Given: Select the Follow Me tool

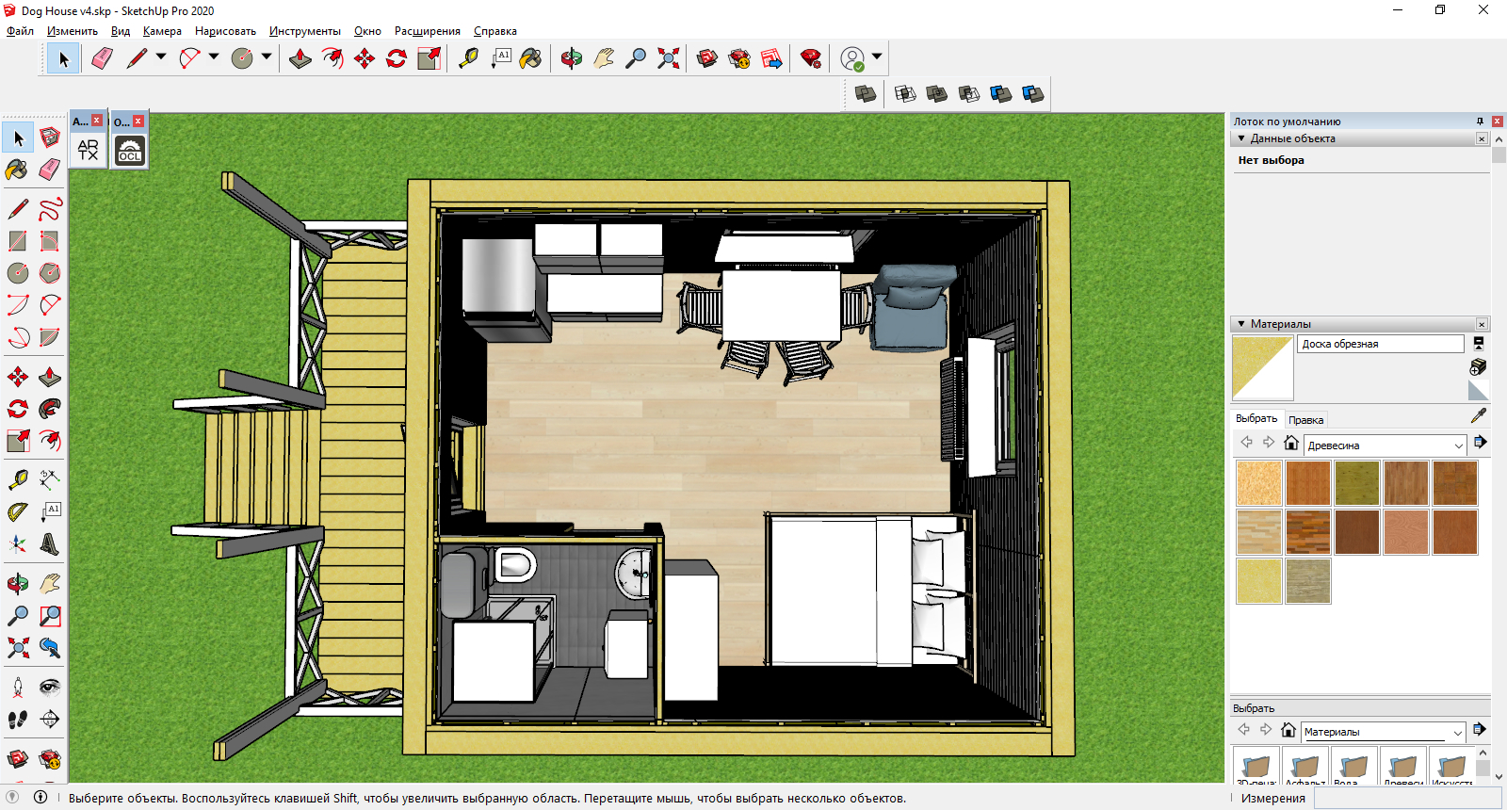Looking at the screenshot, I should [x=50, y=409].
